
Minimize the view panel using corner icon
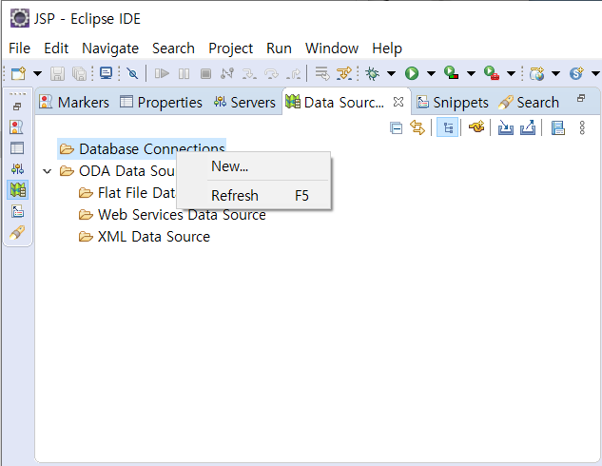(x=581, y=98)
